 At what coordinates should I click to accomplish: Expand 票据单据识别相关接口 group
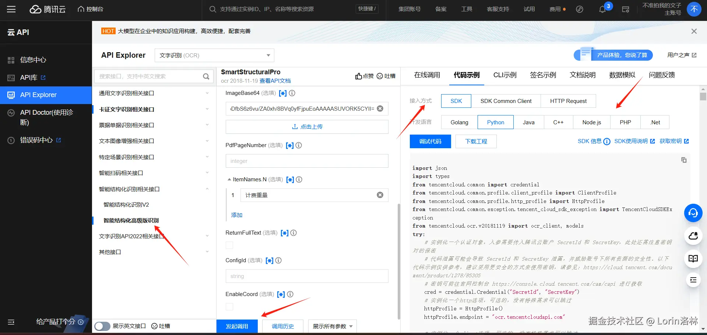[154, 125]
